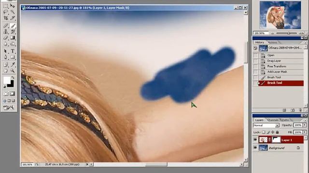Switch to the Layers tab
The height and width of the screenshot is (173, 309).
point(259,120)
